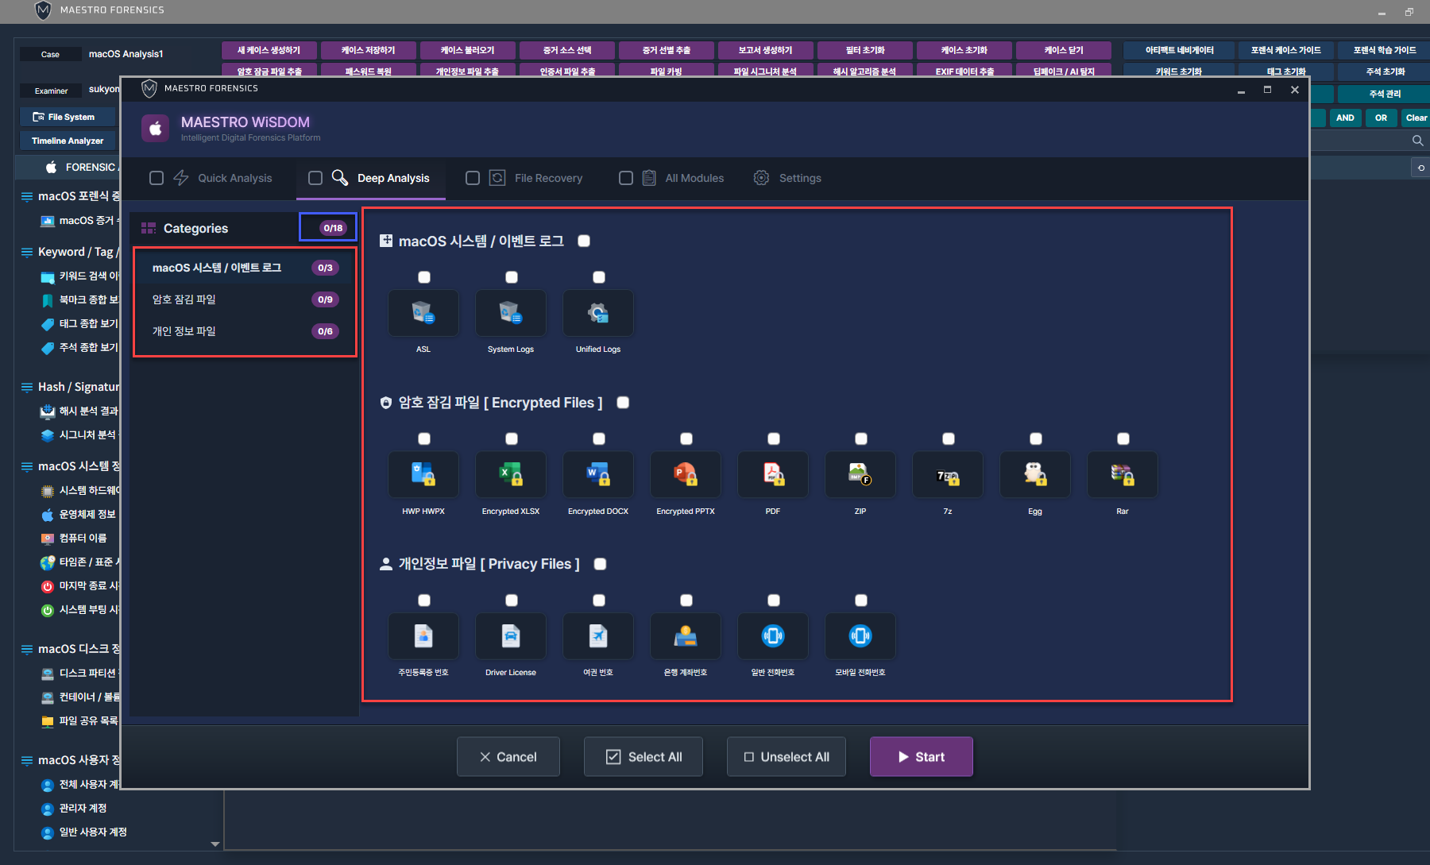Click the Rar archive module icon

point(1123,475)
